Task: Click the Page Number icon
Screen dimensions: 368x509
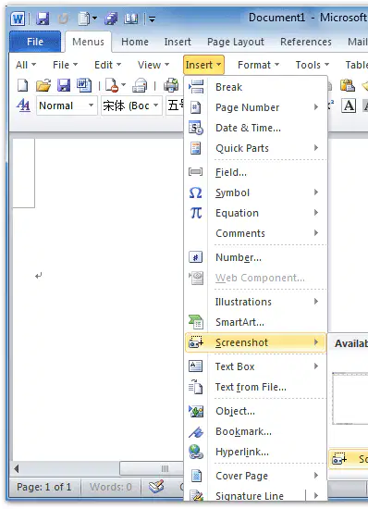Action: (x=195, y=107)
